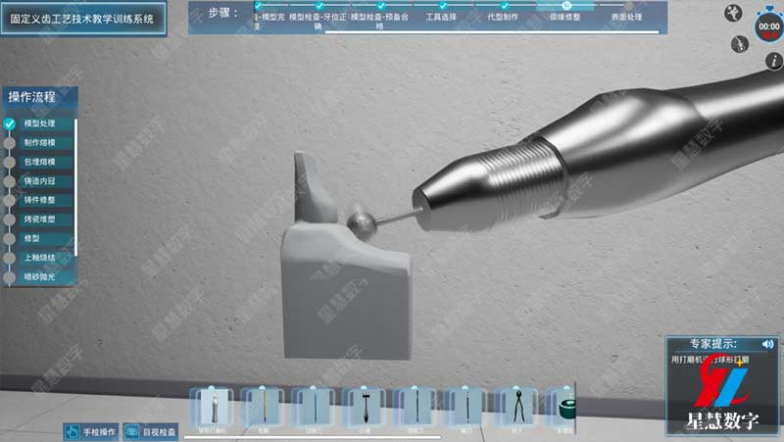This screenshot has width=784, height=442.
Task: Click the 制作熔模 step status circle
Action: tap(10, 143)
